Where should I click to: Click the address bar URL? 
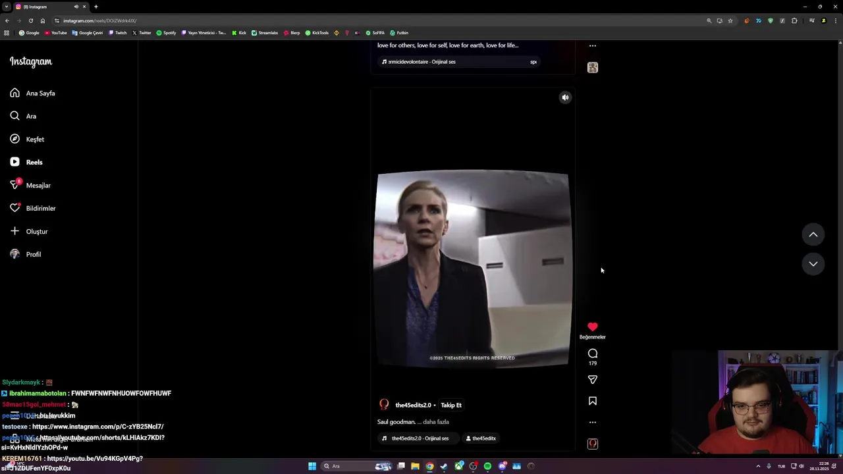coord(99,20)
